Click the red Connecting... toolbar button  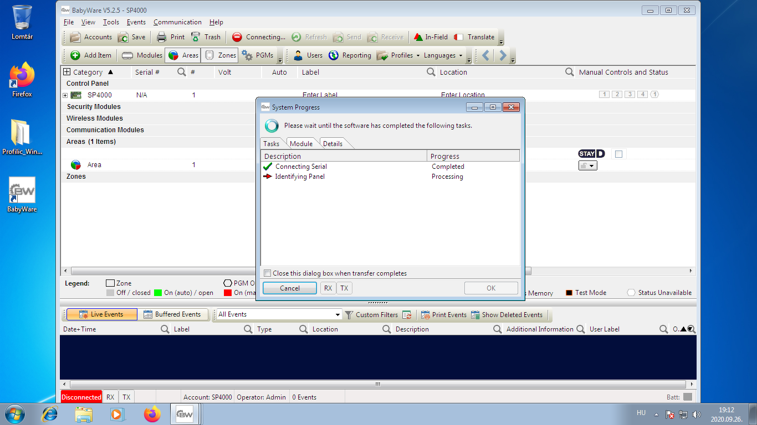(x=259, y=37)
